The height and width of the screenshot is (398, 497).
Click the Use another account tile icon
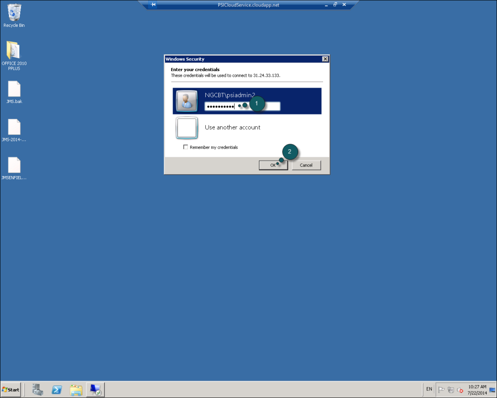(x=187, y=127)
